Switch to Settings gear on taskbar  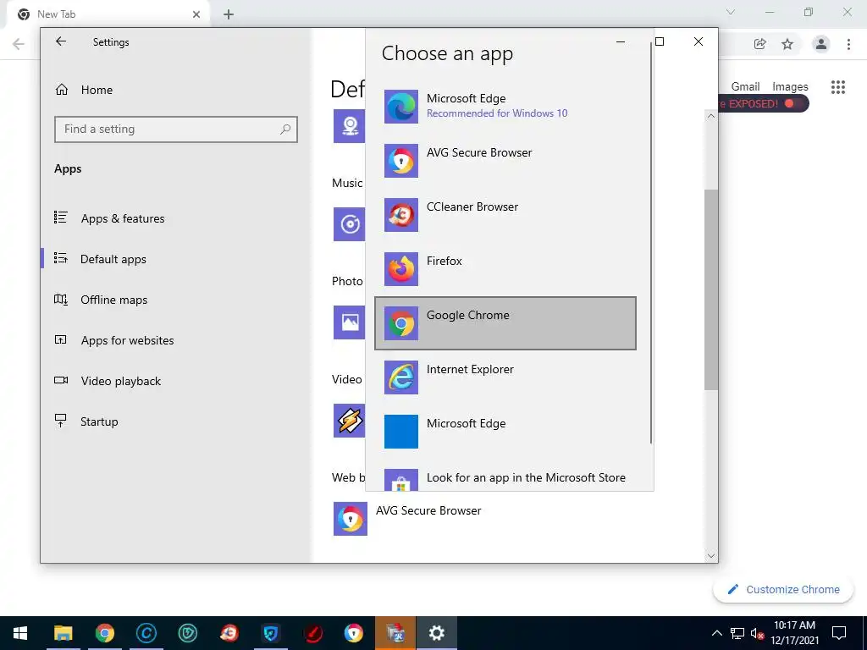tap(437, 633)
